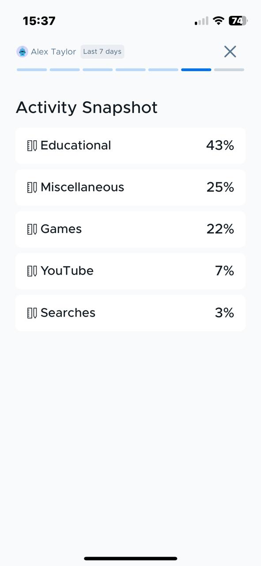Tap the YouTube 7% percentage value
261x566 pixels.
tap(224, 271)
